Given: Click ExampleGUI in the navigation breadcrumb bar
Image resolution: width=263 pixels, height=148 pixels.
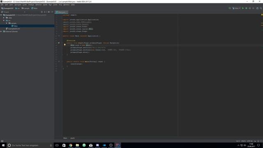Looking at the screenshot, I should (7, 8).
